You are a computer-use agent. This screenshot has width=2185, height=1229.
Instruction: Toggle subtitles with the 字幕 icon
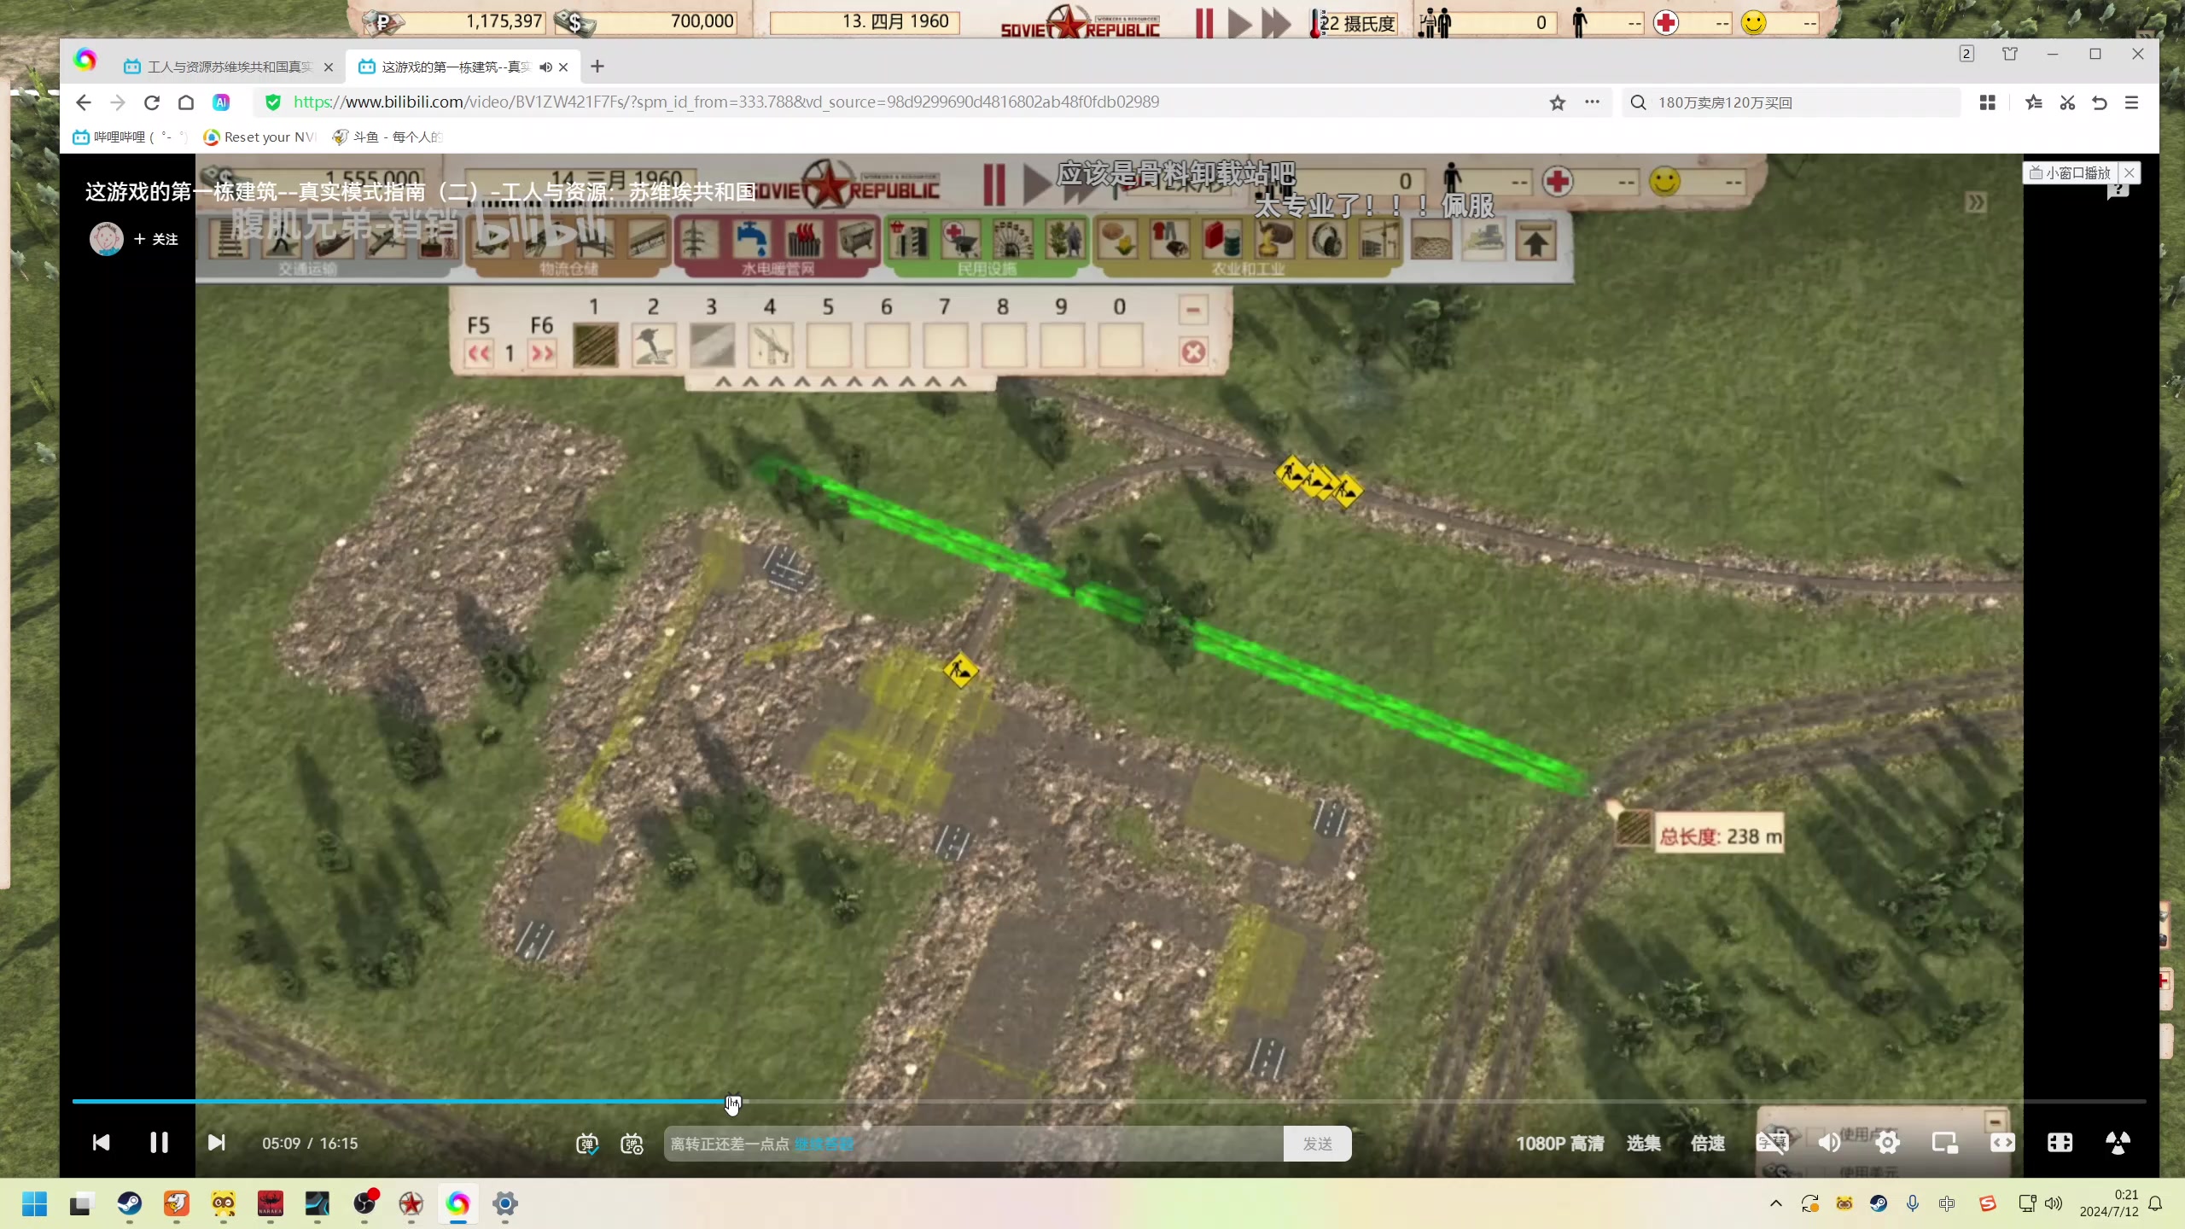[1772, 1142]
